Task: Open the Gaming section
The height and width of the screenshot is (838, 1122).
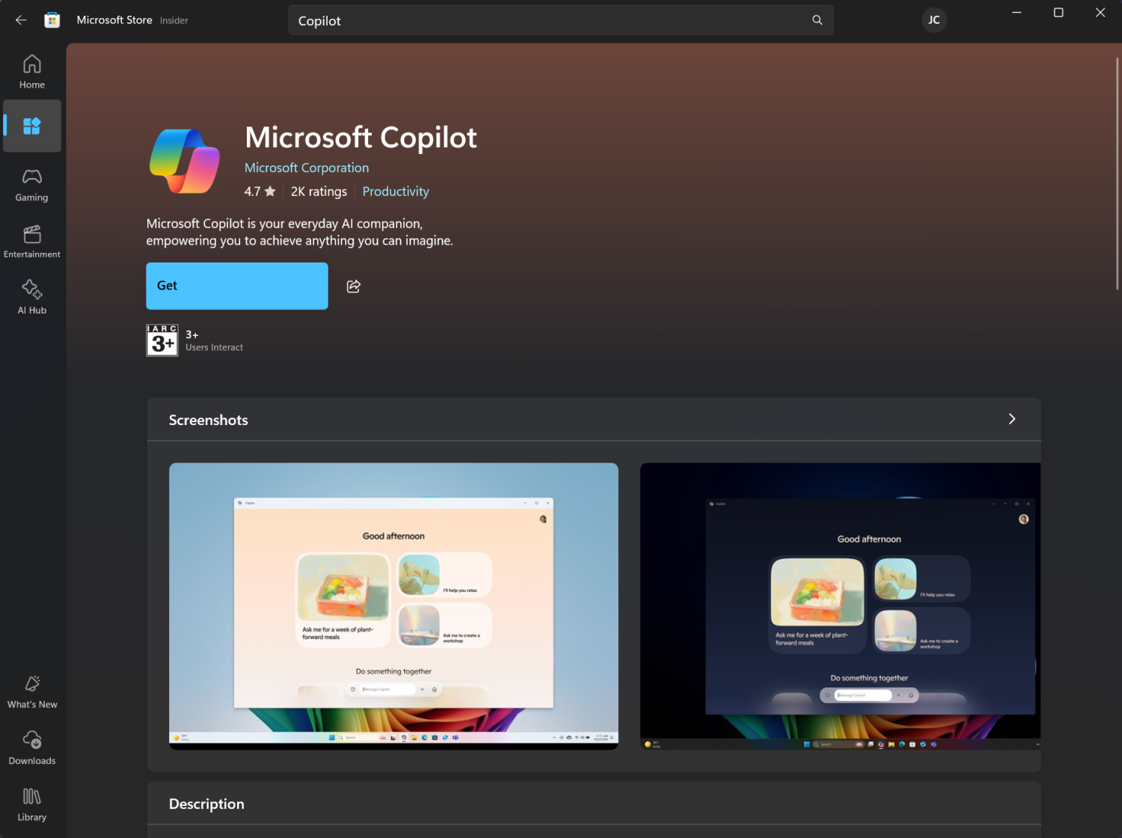Action: [x=32, y=186]
